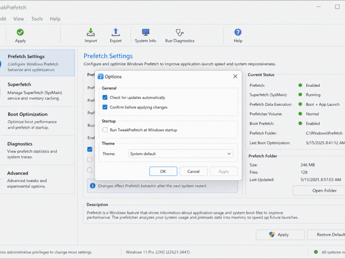Click the green All systems status dot
Screen dimensions: 345x259
click(x=316, y=252)
